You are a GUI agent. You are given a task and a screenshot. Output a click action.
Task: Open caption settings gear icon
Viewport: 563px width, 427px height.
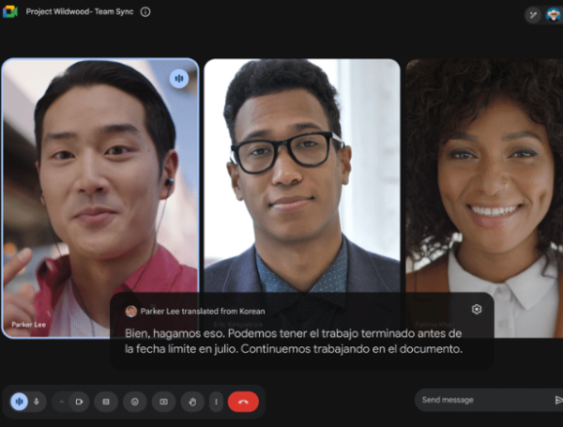pyautogui.click(x=477, y=310)
